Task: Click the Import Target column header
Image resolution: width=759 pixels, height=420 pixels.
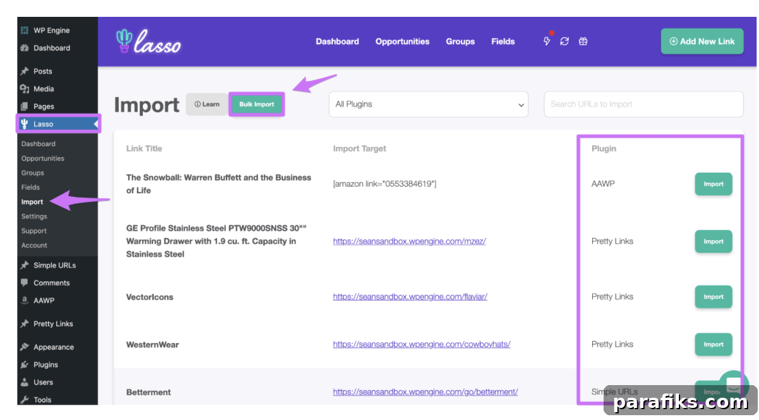Action: click(x=360, y=149)
